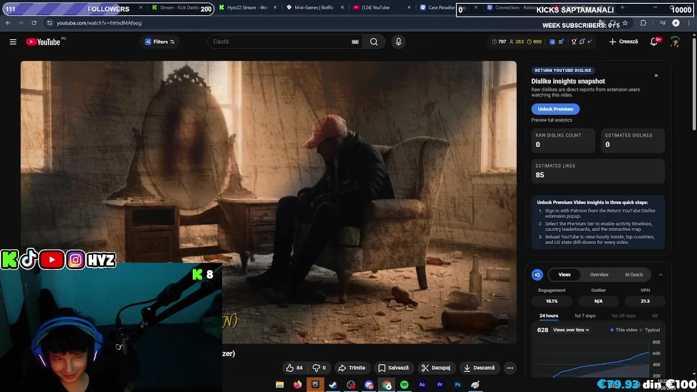The image size is (697, 392).
Task: Click the Estimated Dislikes card
Action: [x=633, y=140]
